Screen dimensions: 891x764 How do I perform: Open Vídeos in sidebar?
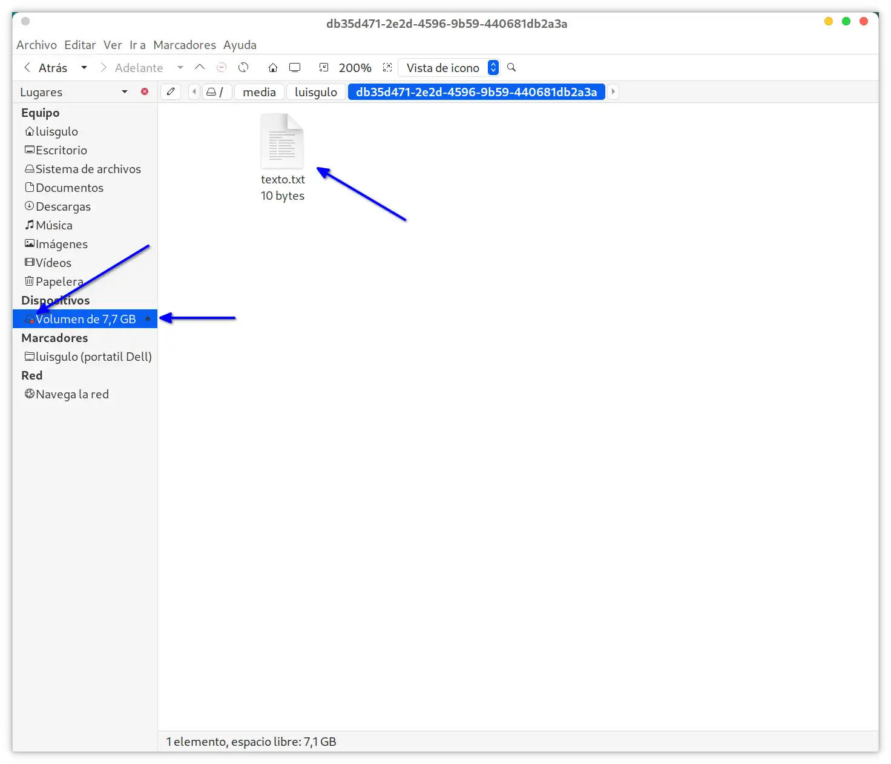coord(85,263)
